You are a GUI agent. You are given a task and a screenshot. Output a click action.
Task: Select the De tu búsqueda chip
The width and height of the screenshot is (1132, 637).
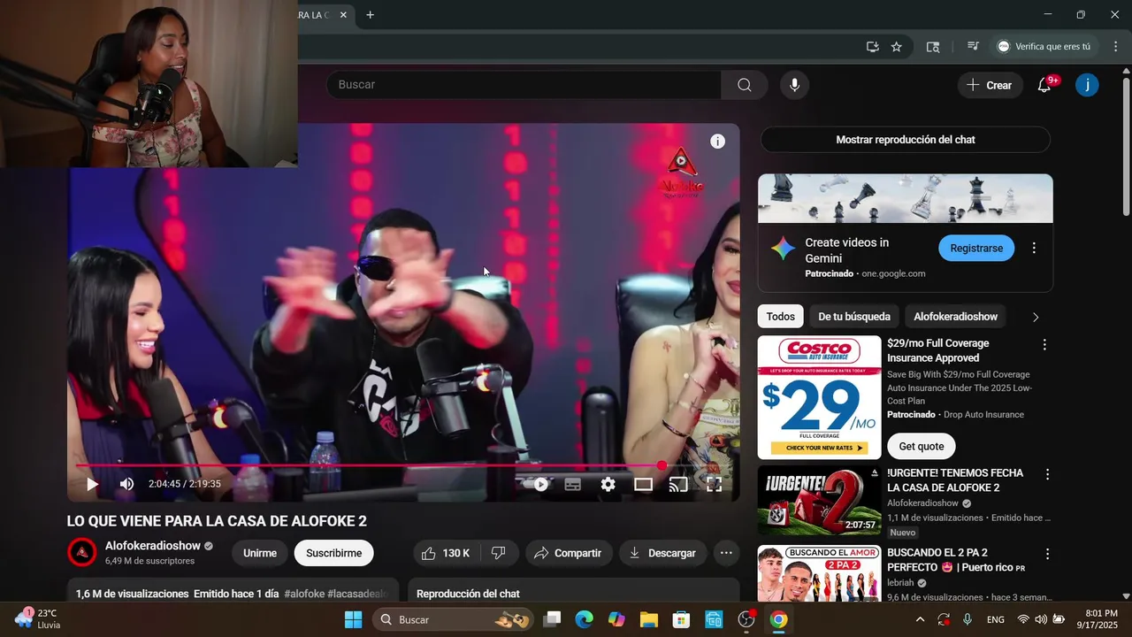point(853,317)
